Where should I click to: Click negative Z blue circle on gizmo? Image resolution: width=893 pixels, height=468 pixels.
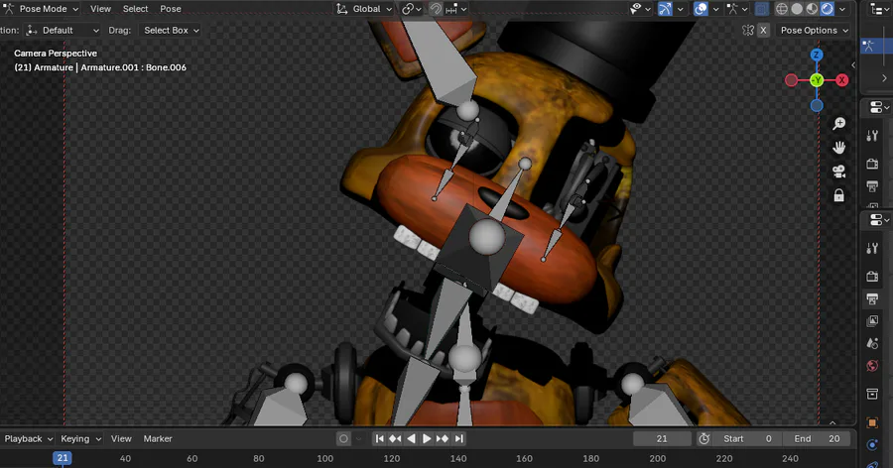pyautogui.click(x=817, y=105)
